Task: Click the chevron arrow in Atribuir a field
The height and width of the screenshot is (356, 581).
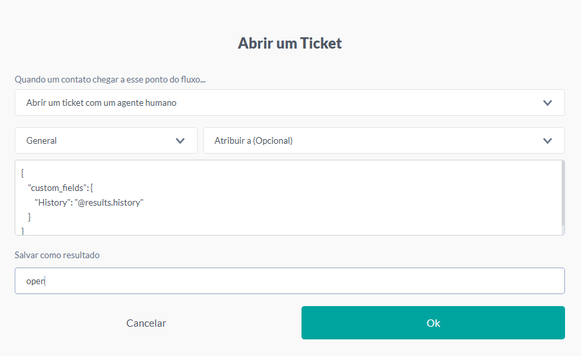Action: click(548, 141)
